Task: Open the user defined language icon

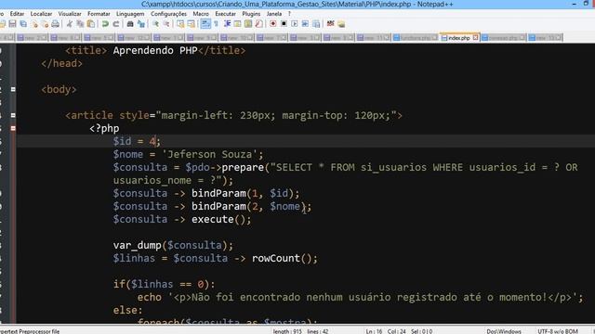Action: pyautogui.click(x=238, y=24)
